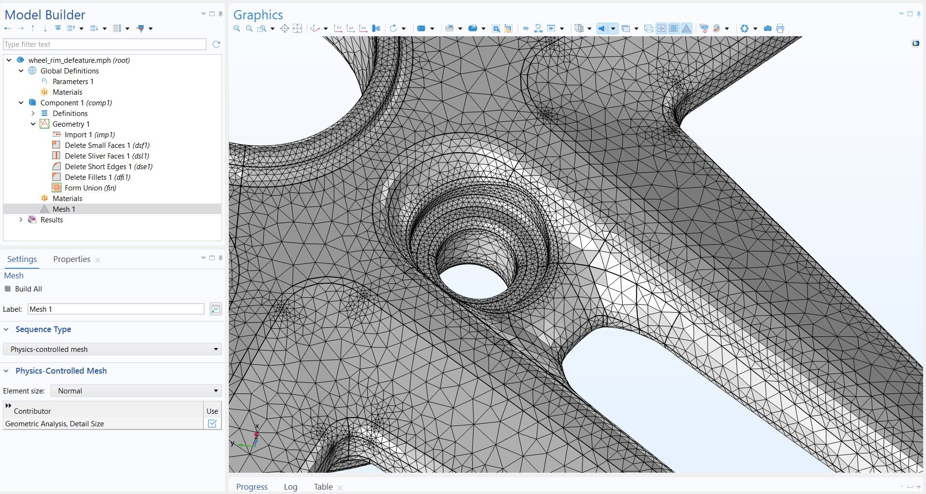This screenshot has width=926, height=494.
Task: Go back with the Model Builder left arrow
Action: (x=7, y=28)
